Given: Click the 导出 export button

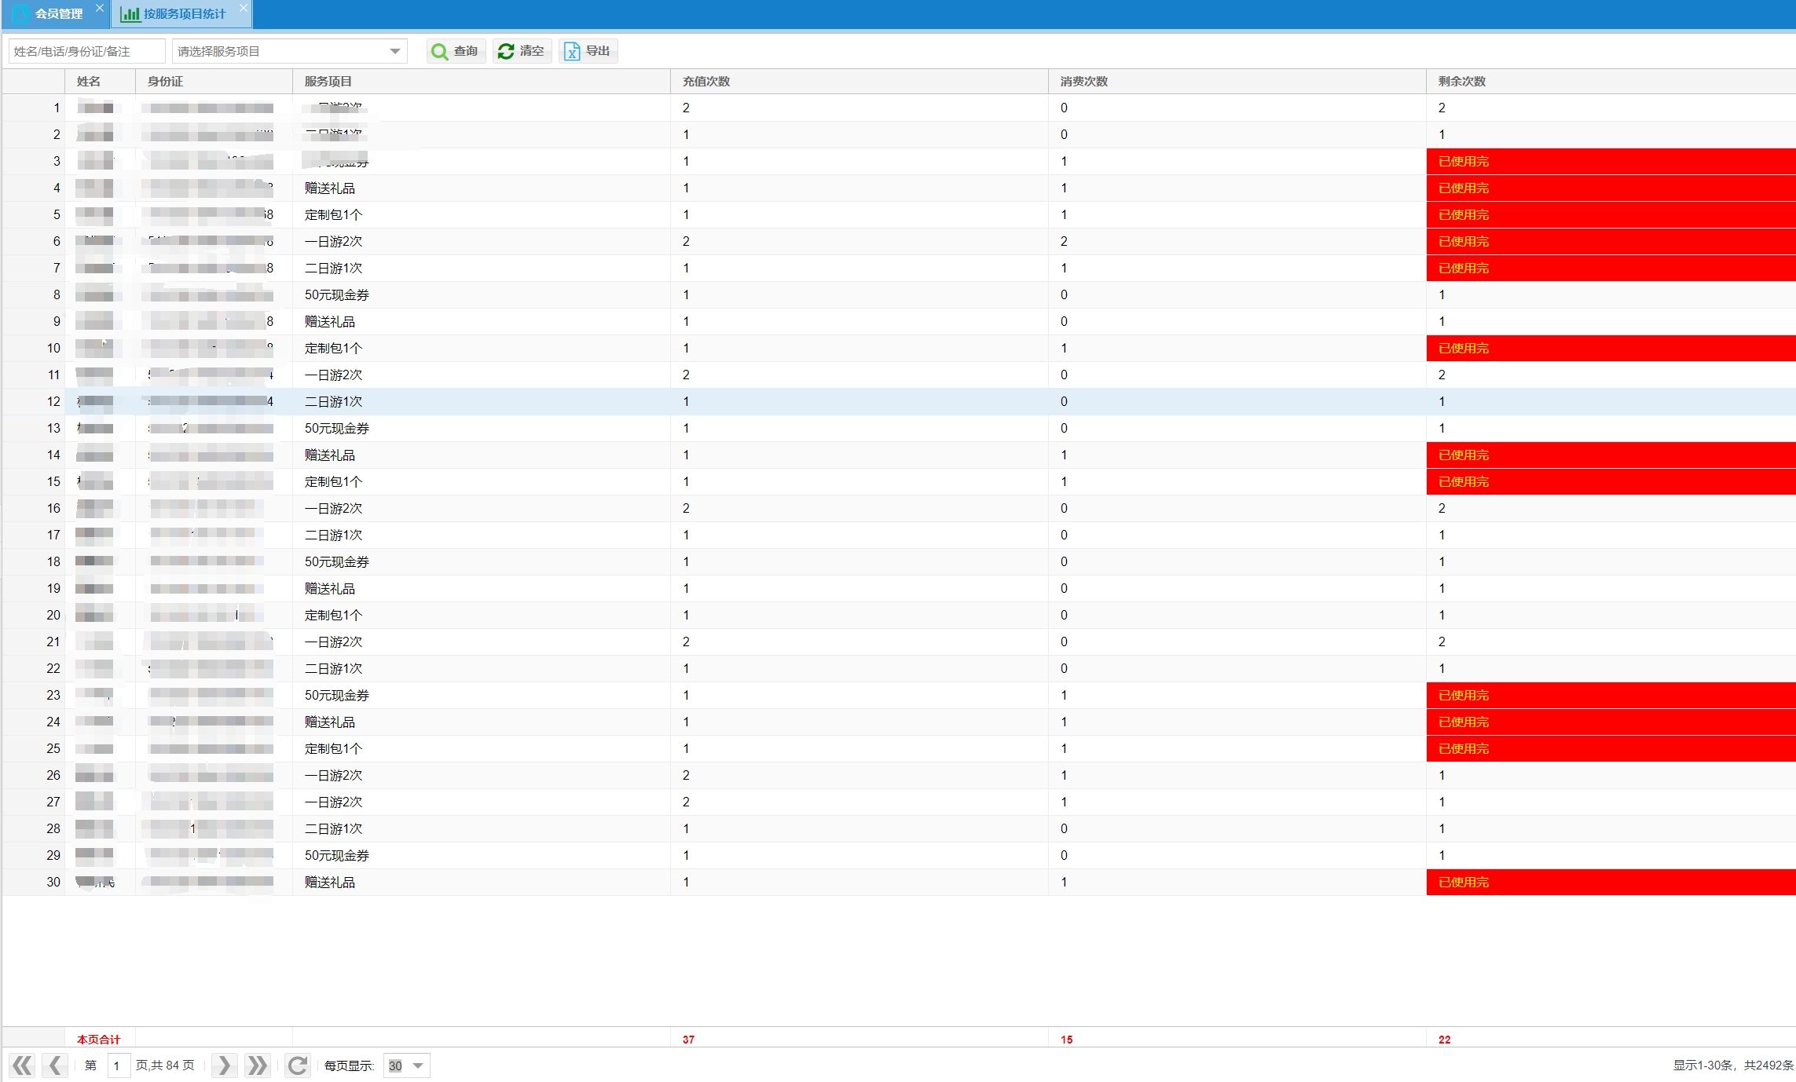Looking at the screenshot, I should [588, 51].
